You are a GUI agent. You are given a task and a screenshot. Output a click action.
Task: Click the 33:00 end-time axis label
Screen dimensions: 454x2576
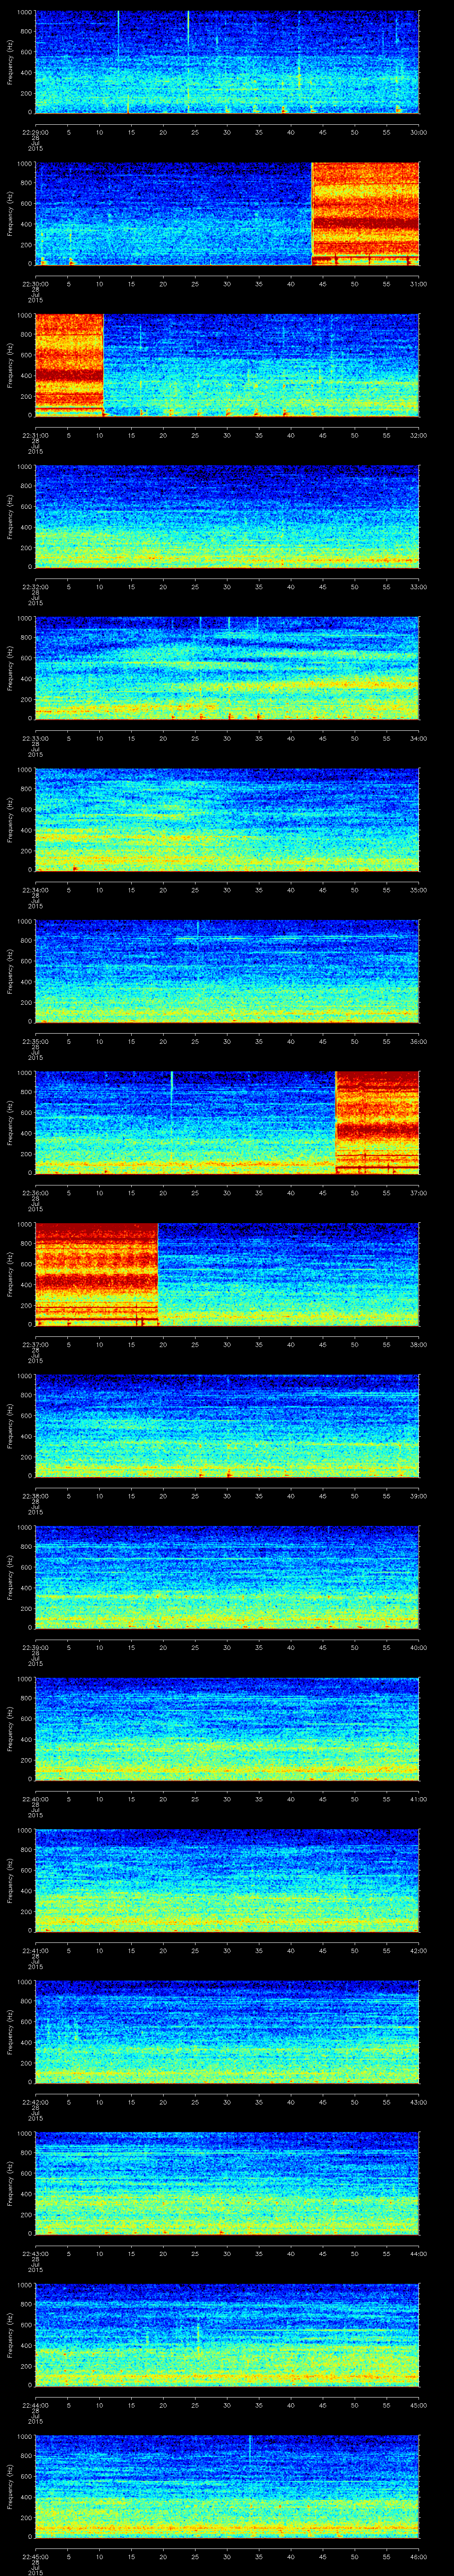[x=418, y=586]
